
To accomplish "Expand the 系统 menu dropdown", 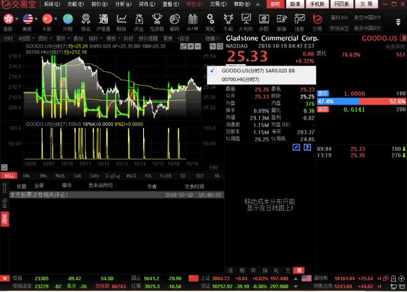I will (53, 4).
